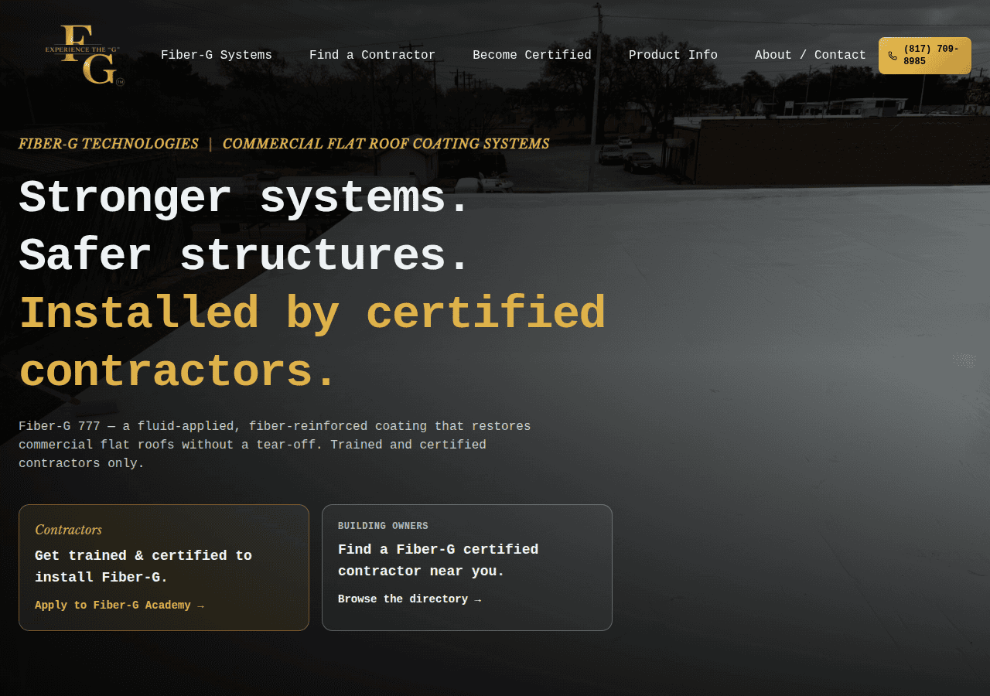Open About / Contact page
This screenshot has width=990, height=696.
point(811,55)
